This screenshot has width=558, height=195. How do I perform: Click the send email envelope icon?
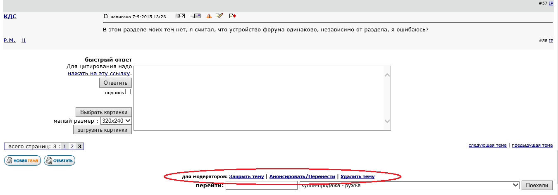tap(196, 16)
